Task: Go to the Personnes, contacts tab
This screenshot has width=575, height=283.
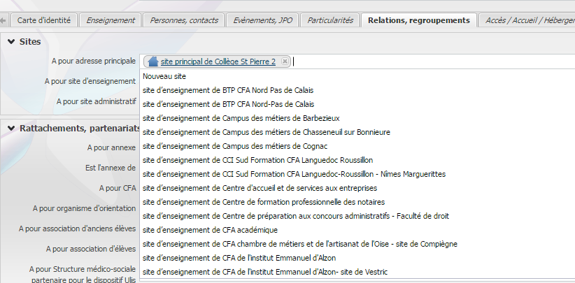Action: pos(185,20)
